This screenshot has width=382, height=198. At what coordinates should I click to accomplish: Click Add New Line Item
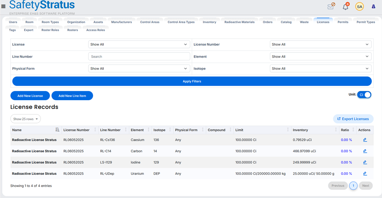click(72, 96)
